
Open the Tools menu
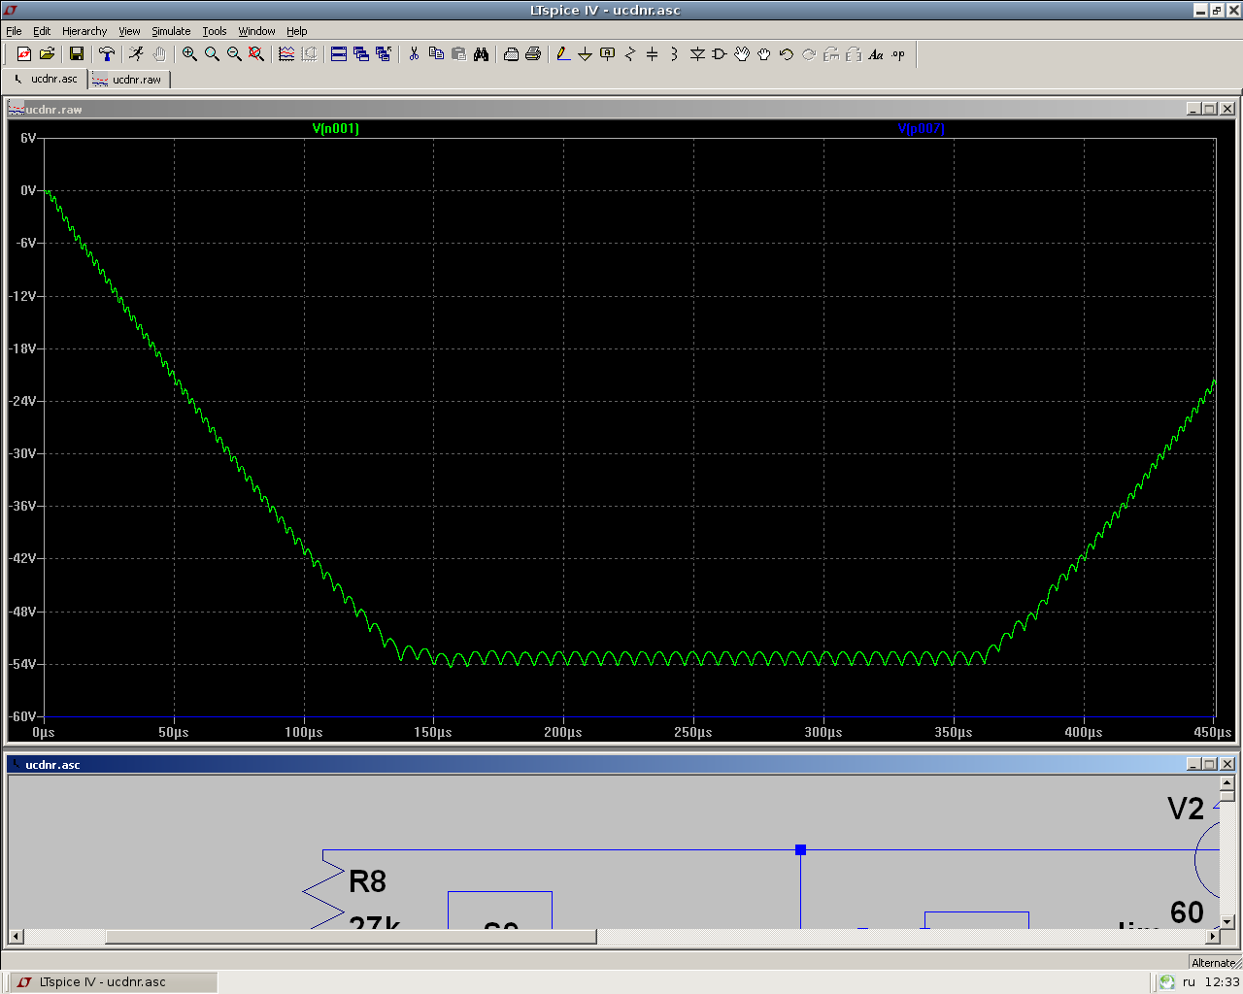point(215,31)
